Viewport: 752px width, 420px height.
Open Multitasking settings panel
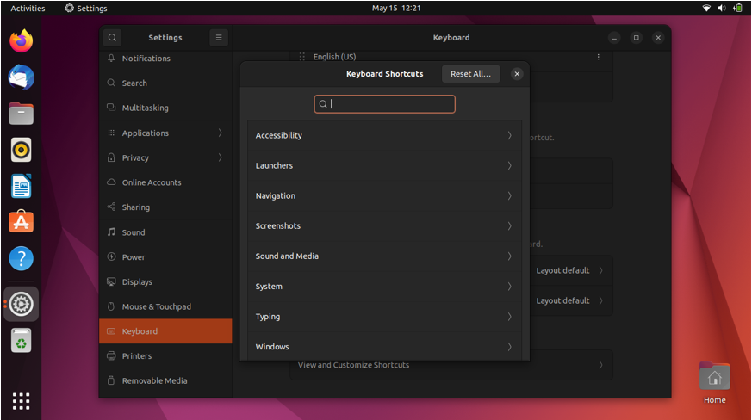pyautogui.click(x=165, y=108)
